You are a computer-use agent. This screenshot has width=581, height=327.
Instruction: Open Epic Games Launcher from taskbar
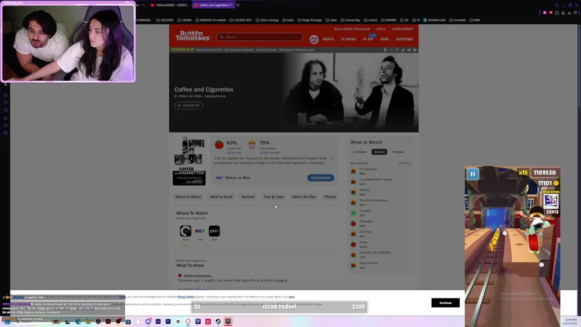(228, 322)
